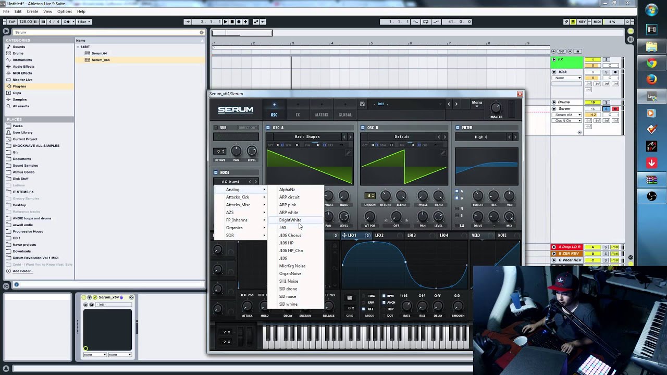This screenshot has width=667, height=375.
Task: Click the Sounds category icon
Action: (x=8, y=46)
